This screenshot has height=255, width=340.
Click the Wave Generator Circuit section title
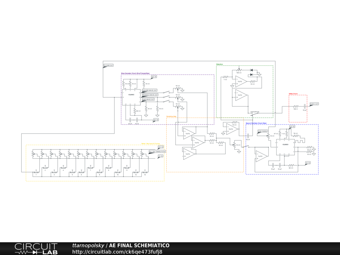tap(133, 73)
